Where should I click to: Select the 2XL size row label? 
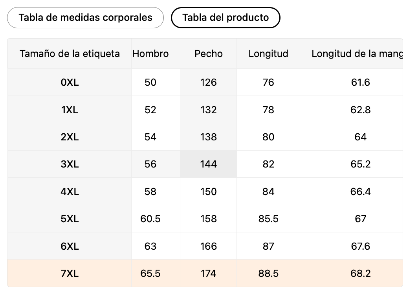[x=70, y=137]
